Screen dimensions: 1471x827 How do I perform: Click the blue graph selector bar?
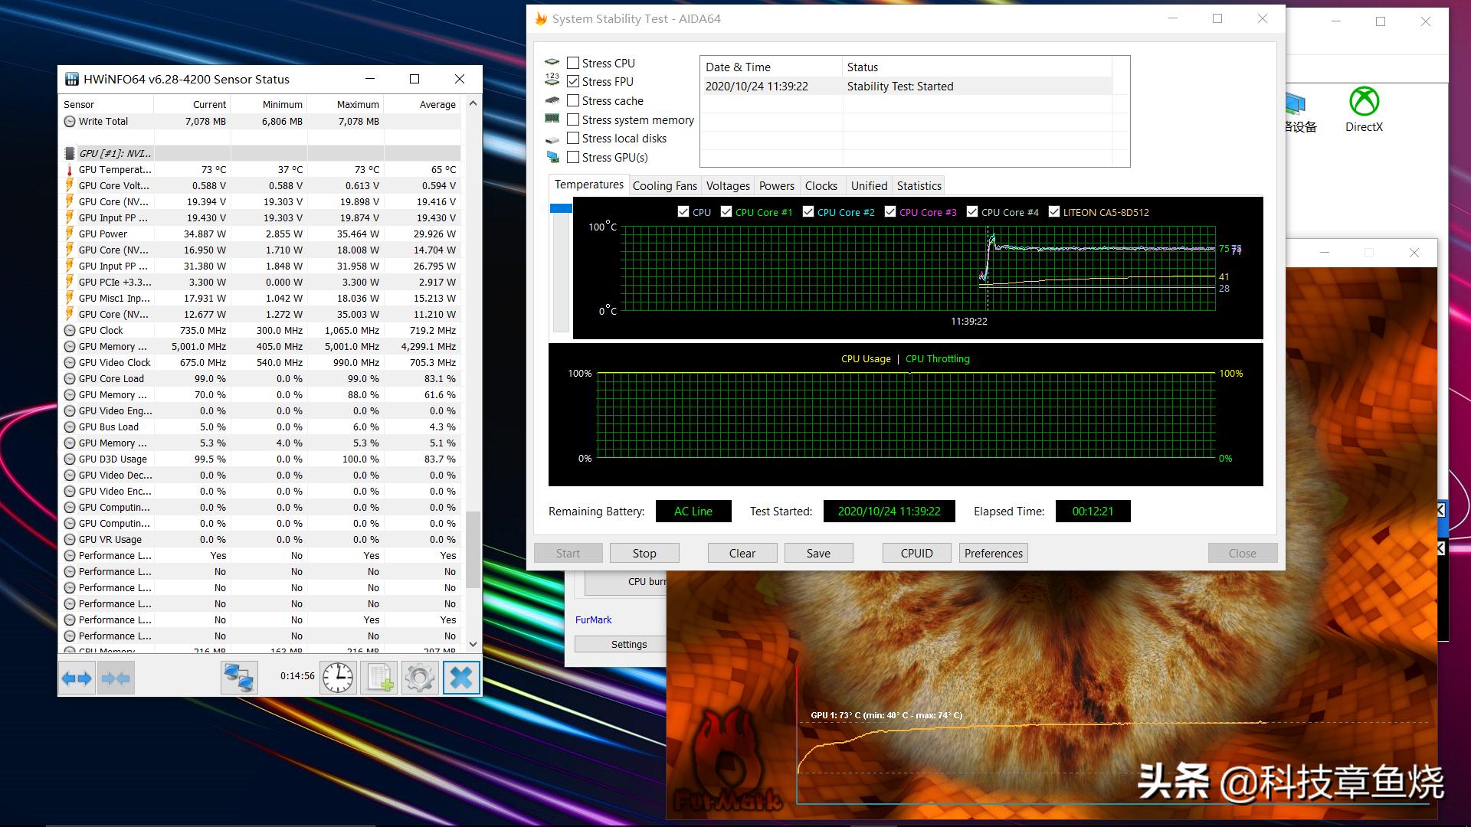coord(561,208)
